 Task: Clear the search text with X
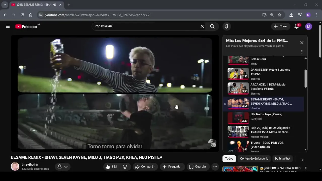click(202, 26)
